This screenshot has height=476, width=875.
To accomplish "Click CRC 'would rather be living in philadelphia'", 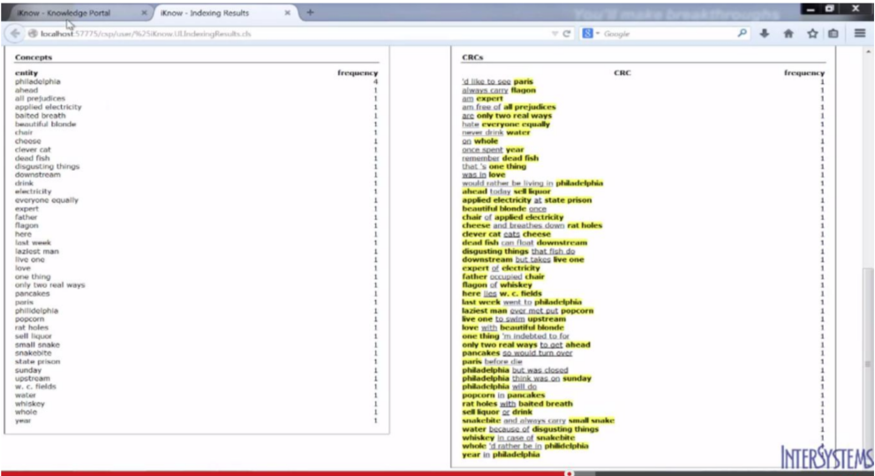I will (x=532, y=183).
